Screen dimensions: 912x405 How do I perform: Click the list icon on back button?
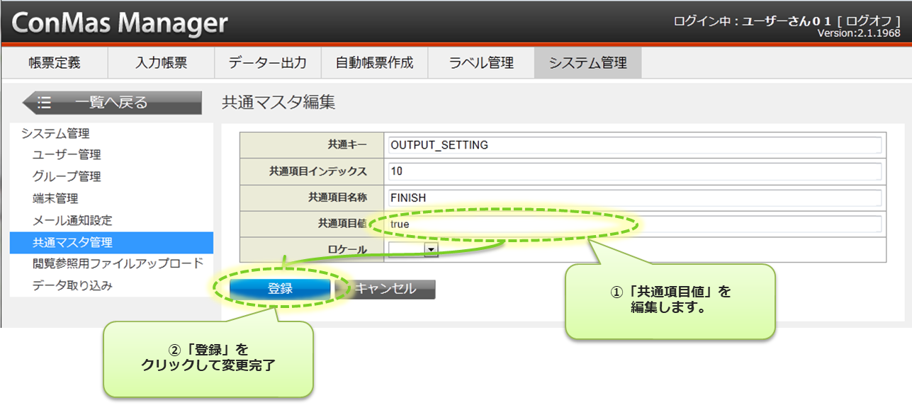coord(45,103)
